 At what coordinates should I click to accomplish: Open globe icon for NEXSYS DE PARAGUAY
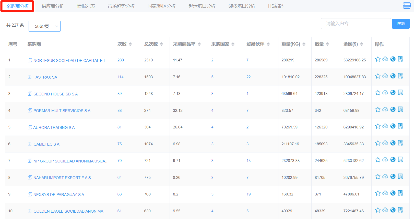click(x=393, y=193)
